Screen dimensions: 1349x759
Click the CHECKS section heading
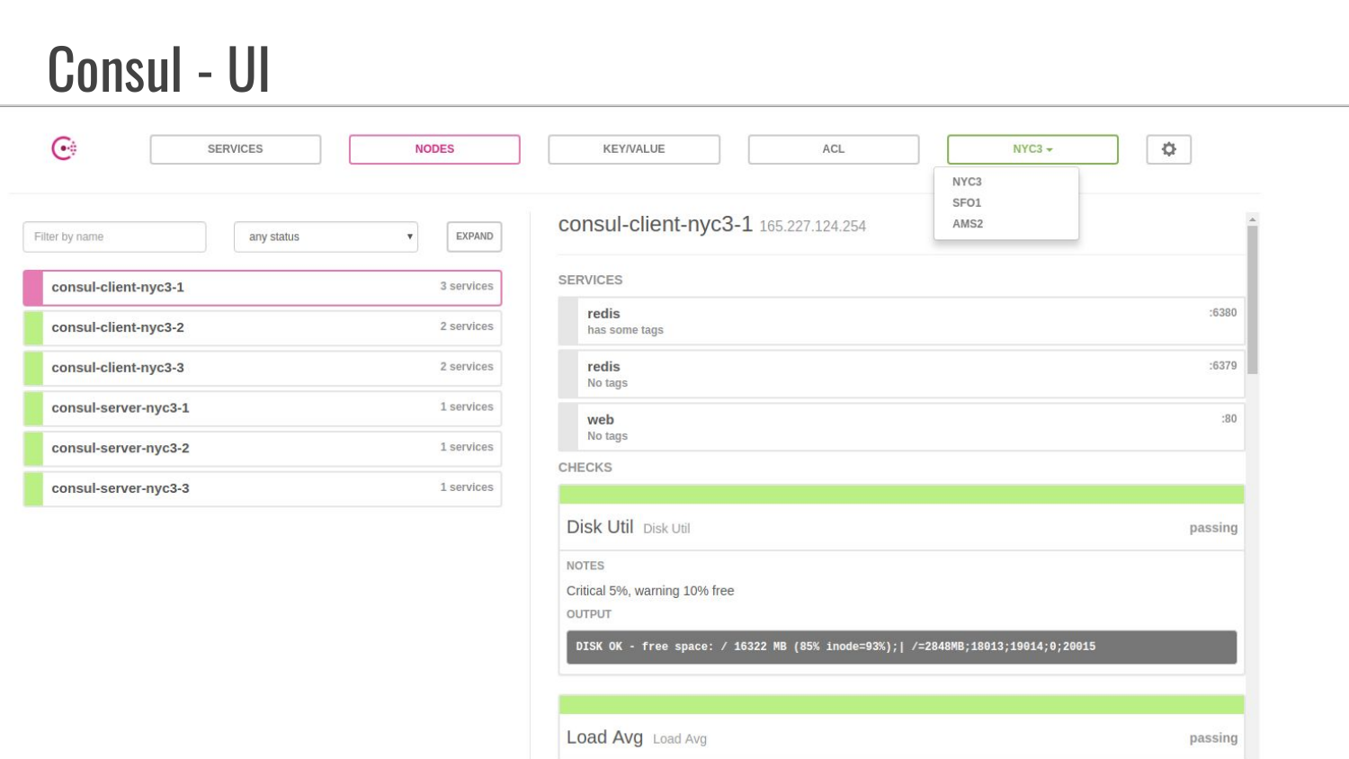(585, 468)
